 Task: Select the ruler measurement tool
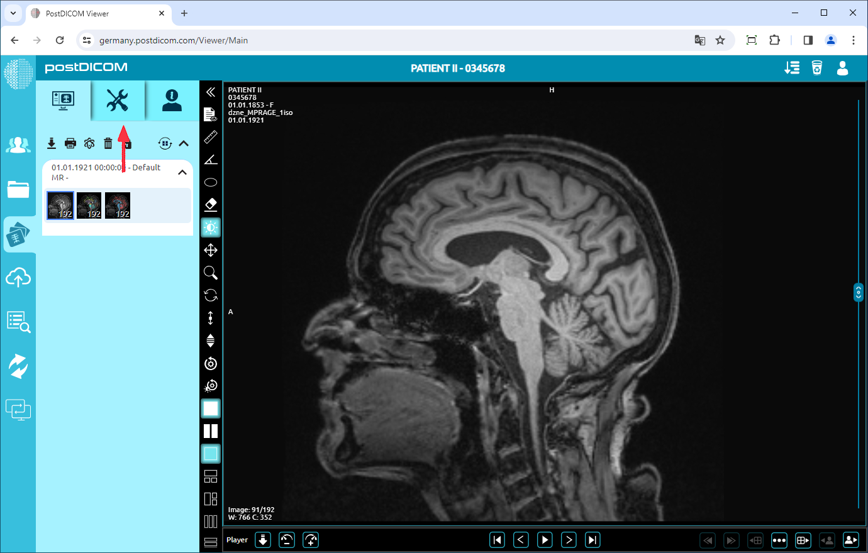tap(211, 137)
